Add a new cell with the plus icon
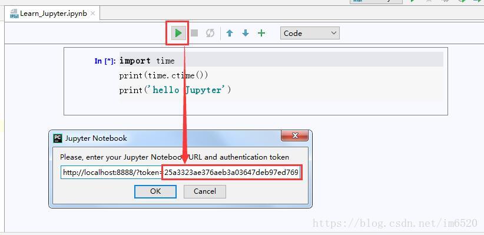Viewport: 484px width, 235px height. 261,33
